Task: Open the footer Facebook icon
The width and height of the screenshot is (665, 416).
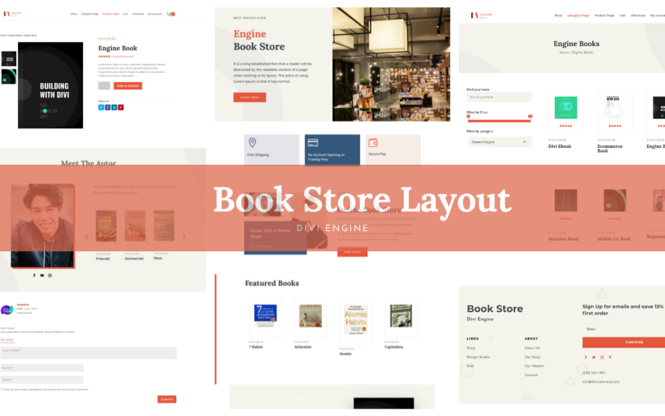Action: coord(586,357)
